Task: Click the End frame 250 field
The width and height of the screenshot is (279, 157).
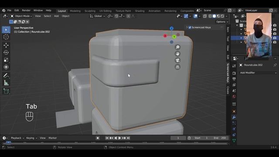Action: pyautogui.click(x=220, y=138)
